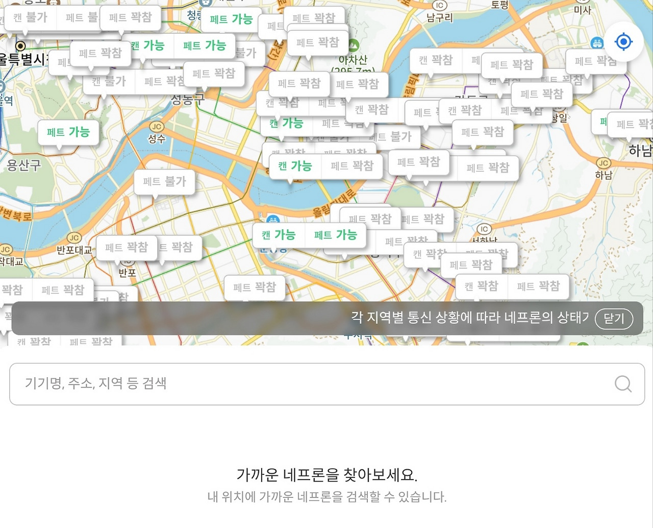Open the 페트 꽉참 marker left of 반포

tap(127, 248)
